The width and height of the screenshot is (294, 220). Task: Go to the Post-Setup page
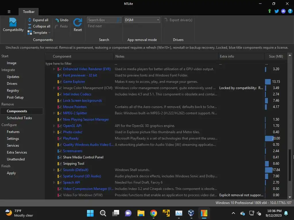point(15,97)
